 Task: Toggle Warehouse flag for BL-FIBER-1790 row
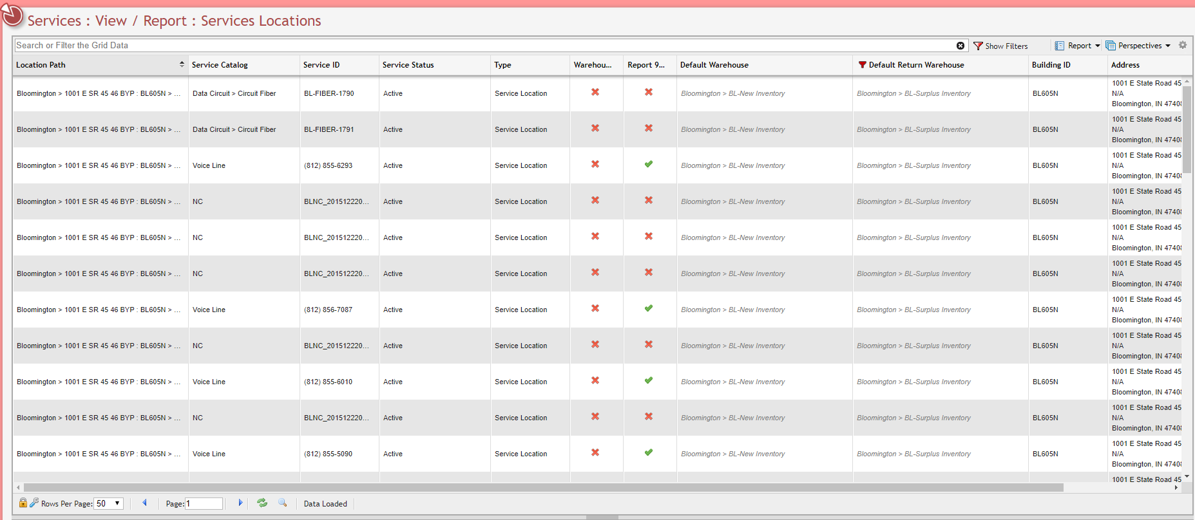(595, 92)
